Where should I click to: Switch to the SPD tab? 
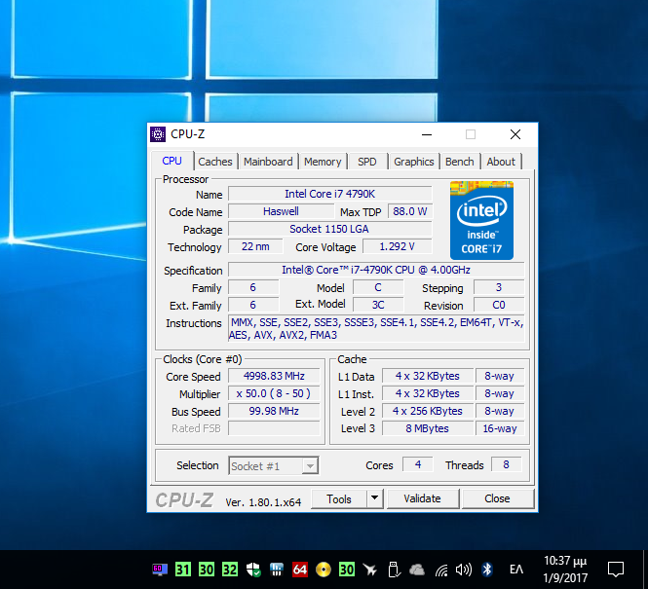click(367, 162)
